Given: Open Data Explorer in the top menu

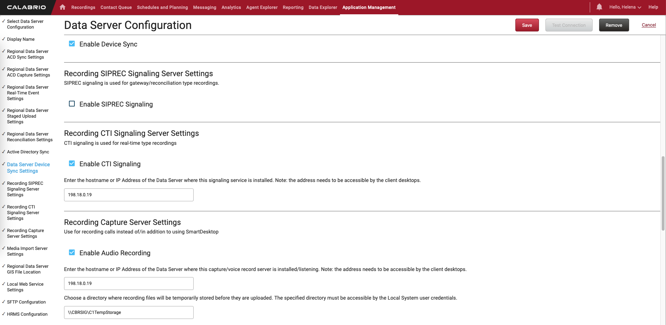Looking at the screenshot, I should click(323, 8).
